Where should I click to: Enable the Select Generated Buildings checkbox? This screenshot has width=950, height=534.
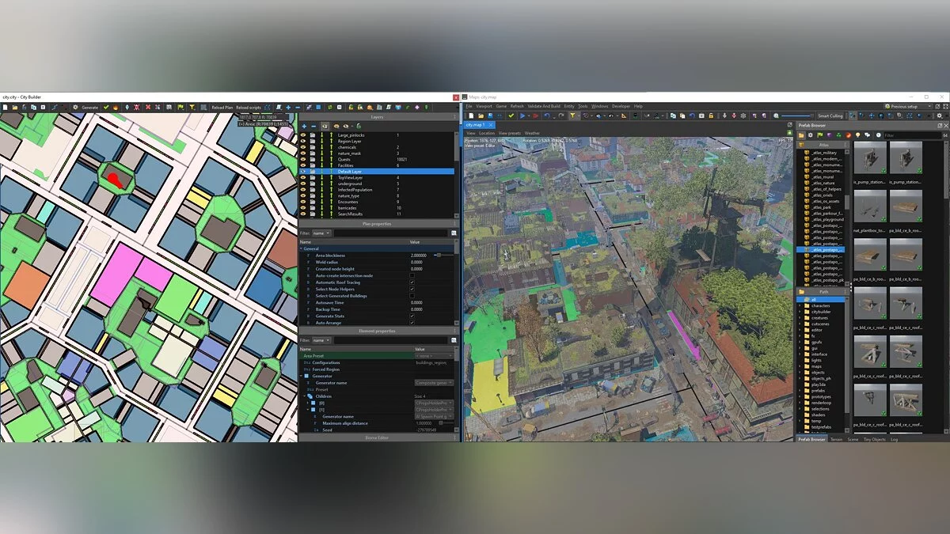(412, 296)
